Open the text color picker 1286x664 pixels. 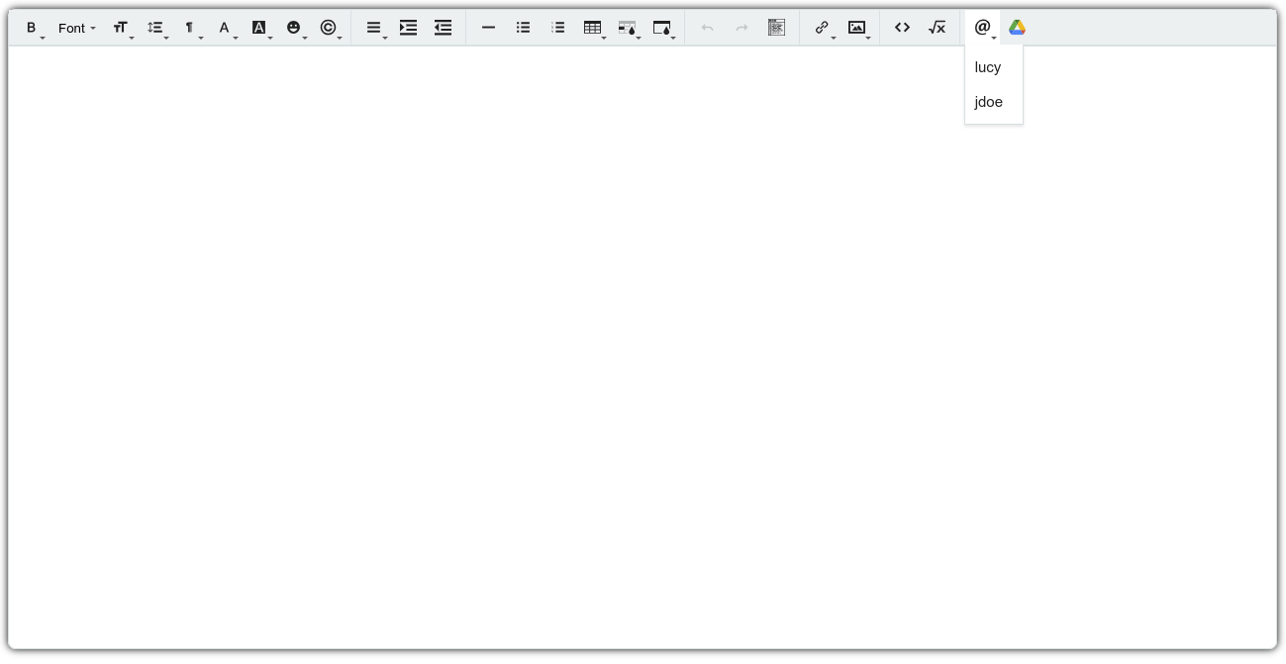coord(226,28)
